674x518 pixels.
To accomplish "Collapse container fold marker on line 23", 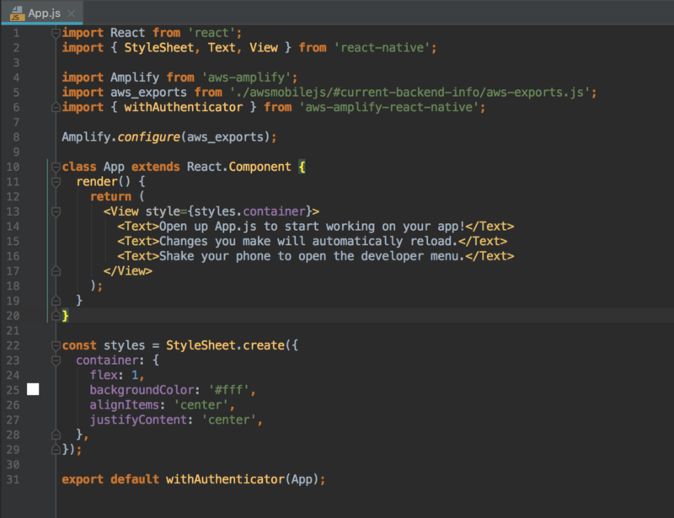I will click(56, 360).
